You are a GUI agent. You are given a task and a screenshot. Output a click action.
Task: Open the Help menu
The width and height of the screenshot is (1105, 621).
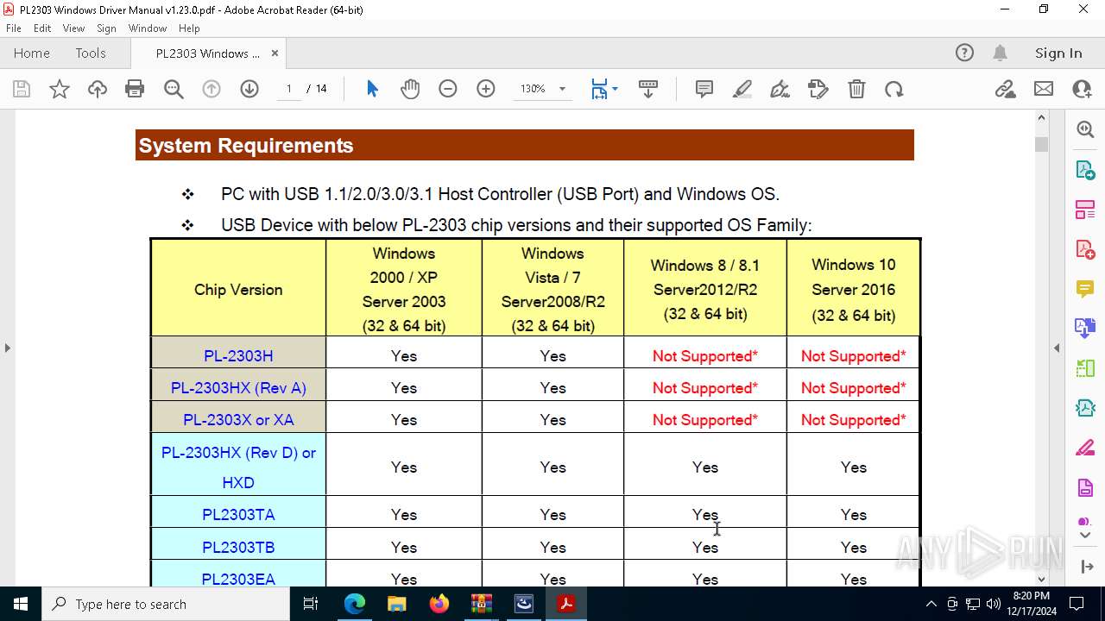click(189, 28)
